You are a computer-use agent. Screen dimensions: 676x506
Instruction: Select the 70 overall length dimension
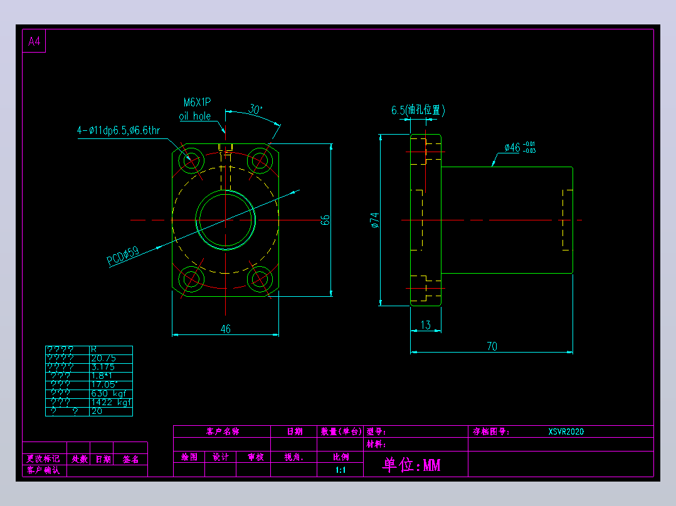point(492,346)
